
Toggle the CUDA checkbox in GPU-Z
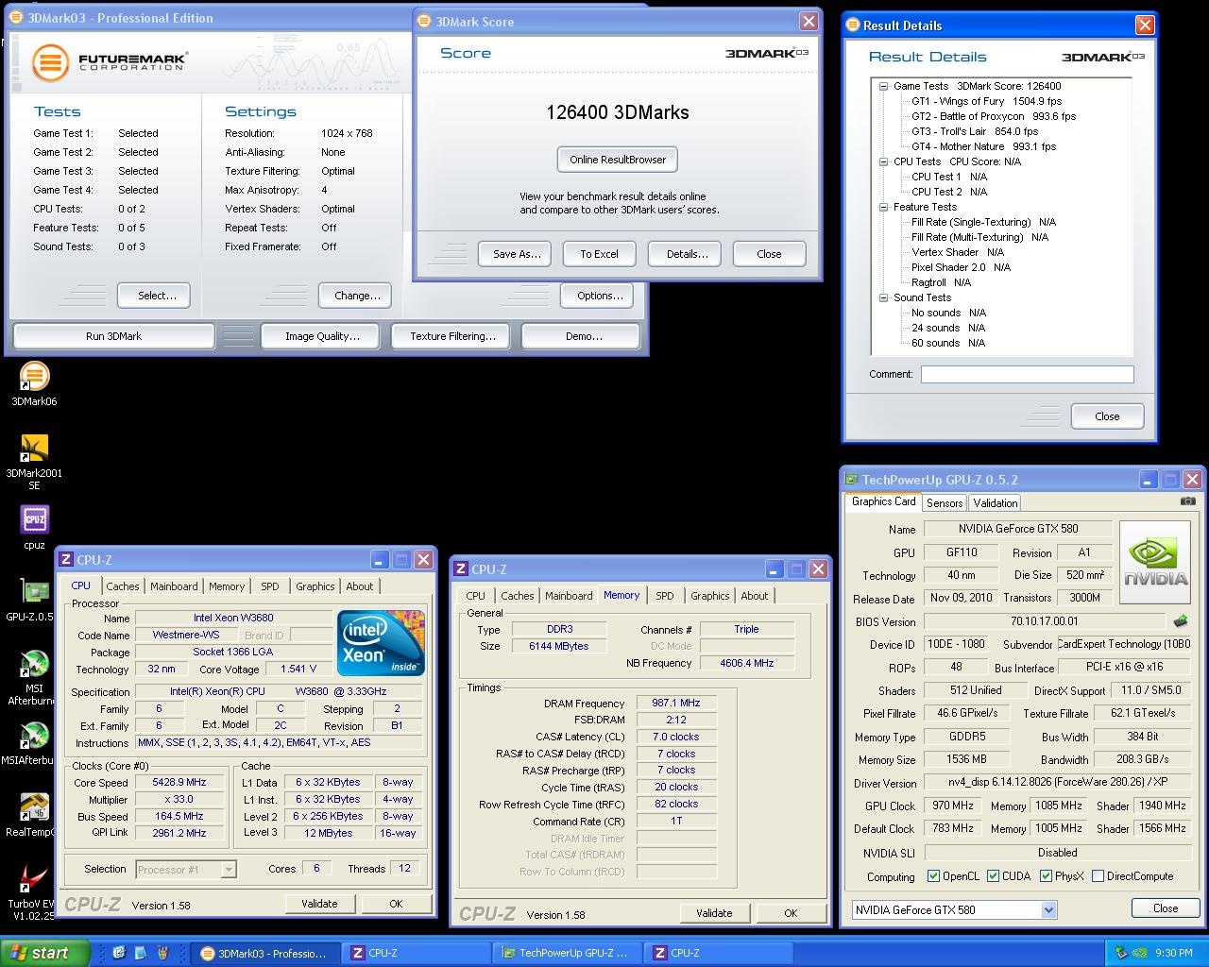tap(993, 876)
